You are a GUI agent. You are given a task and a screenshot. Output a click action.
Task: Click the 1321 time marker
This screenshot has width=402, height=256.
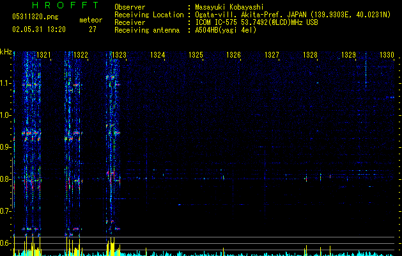pyautogui.click(x=43, y=55)
